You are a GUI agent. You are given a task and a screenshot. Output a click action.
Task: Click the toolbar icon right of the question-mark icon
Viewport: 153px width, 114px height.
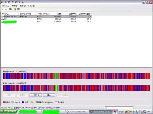(18, 9)
